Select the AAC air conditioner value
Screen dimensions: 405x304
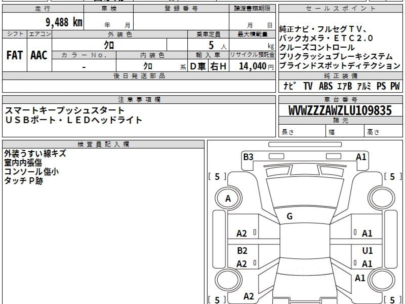(x=39, y=55)
